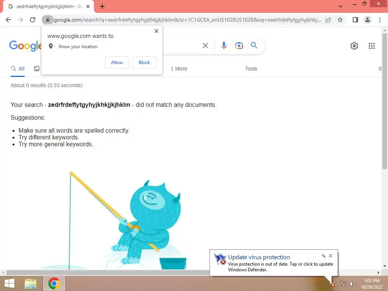Image resolution: width=388 pixels, height=291 pixels.
Task: Click the URL in the address bar
Action: [x=187, y=20]
